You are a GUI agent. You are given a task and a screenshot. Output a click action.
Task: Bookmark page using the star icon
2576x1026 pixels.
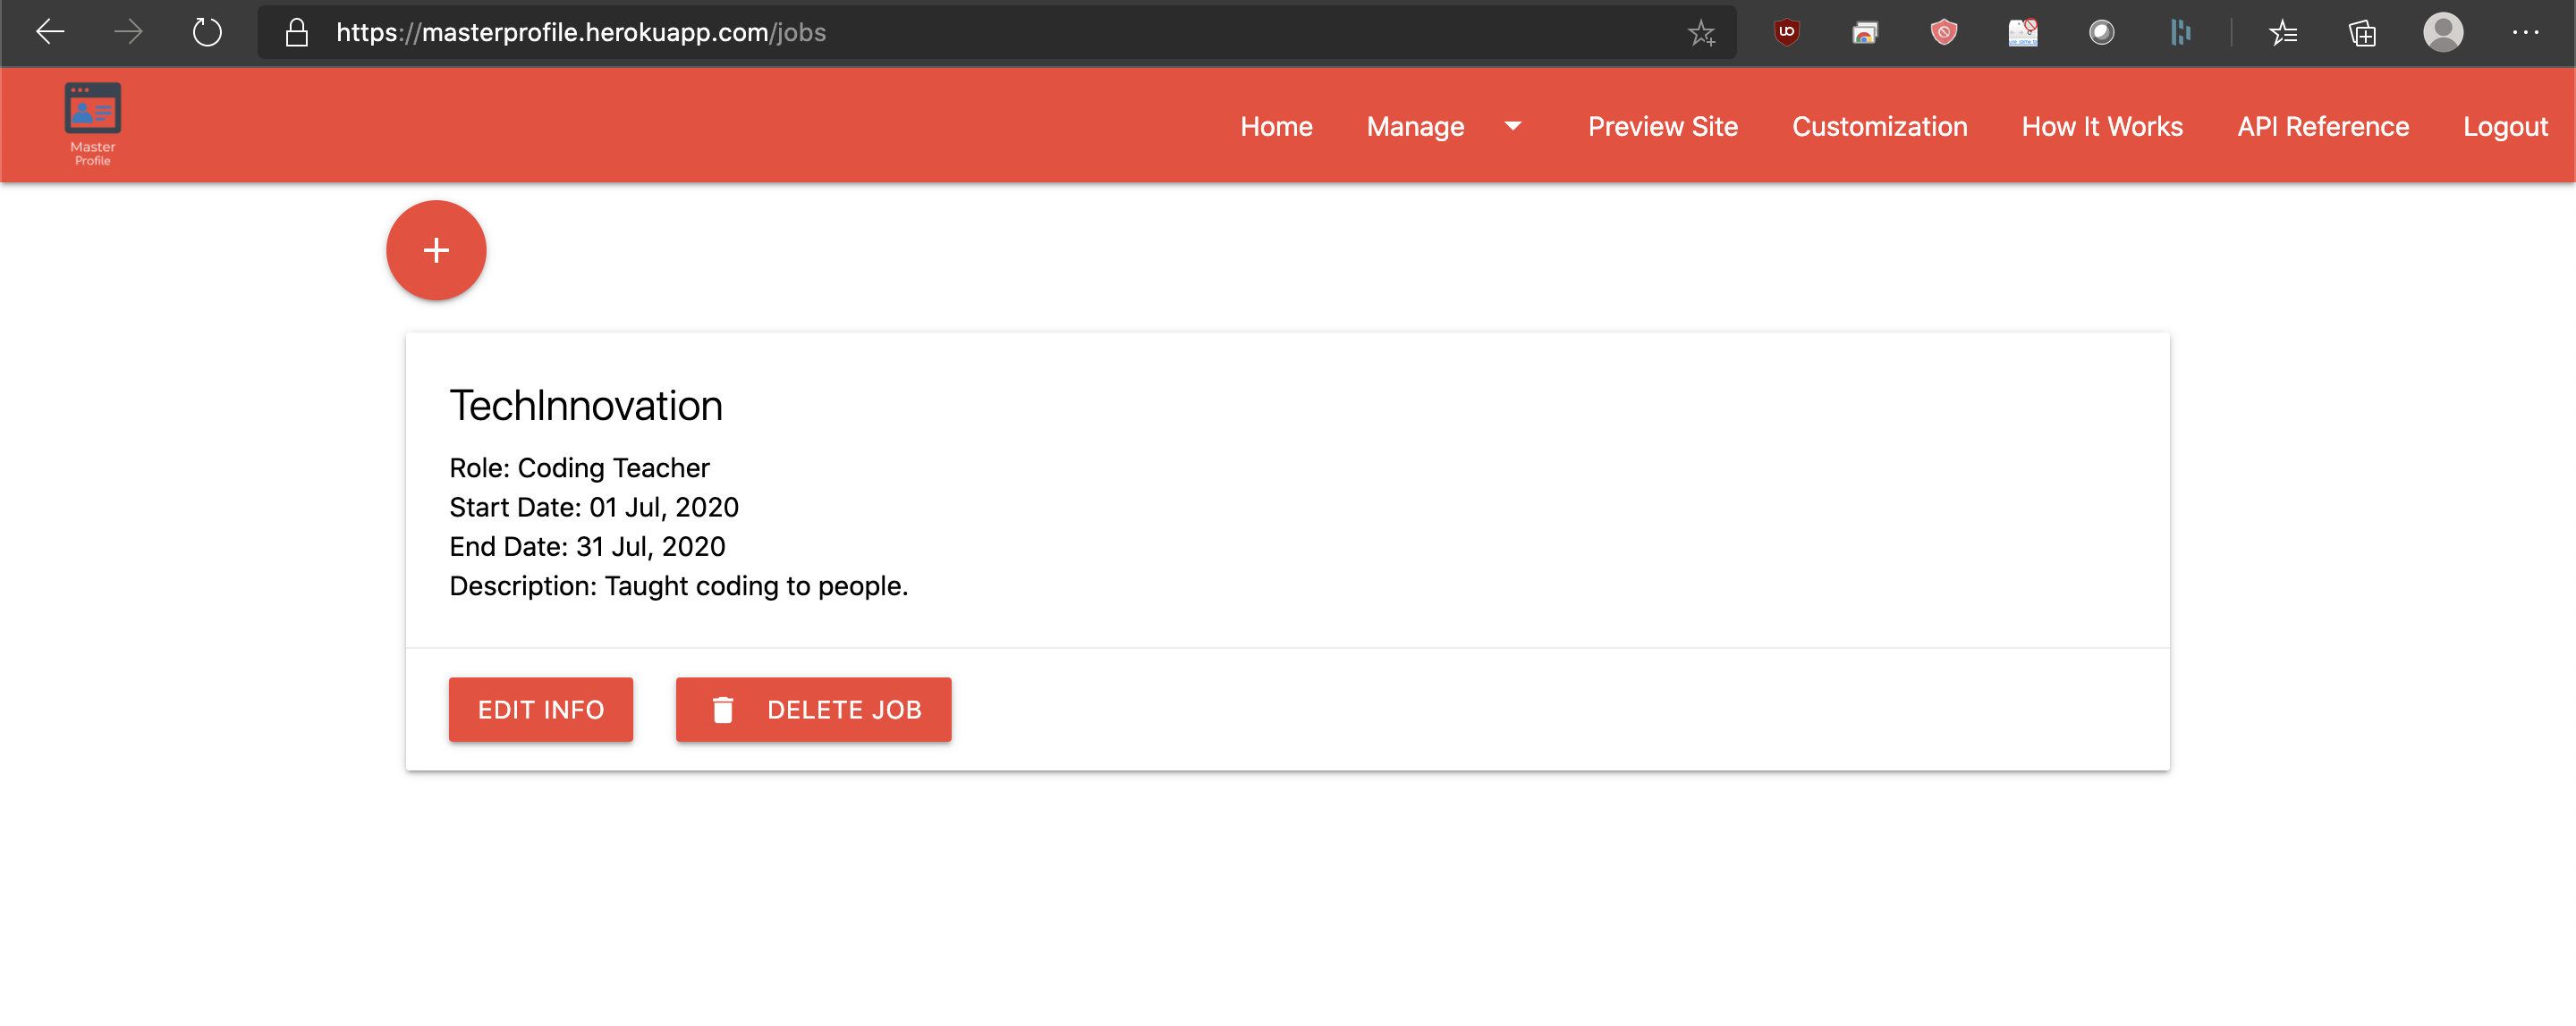pyautogui.click(x=1700, y=33)
